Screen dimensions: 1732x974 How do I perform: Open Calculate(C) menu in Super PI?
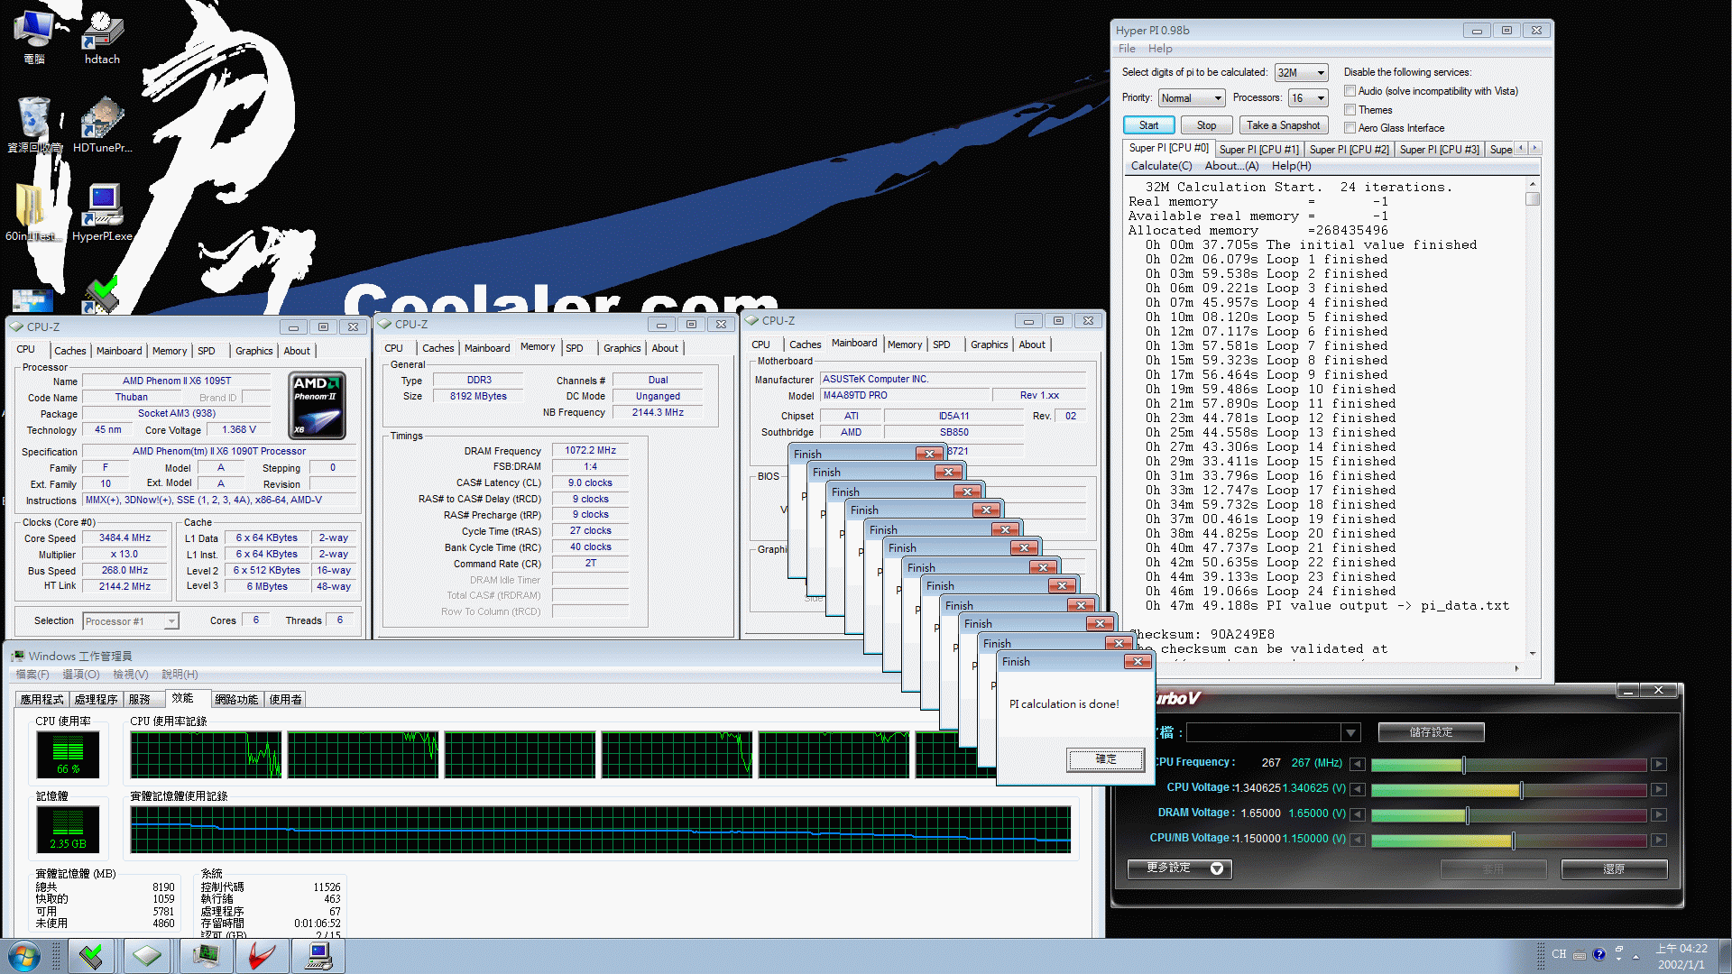[x=1161, y=166]
